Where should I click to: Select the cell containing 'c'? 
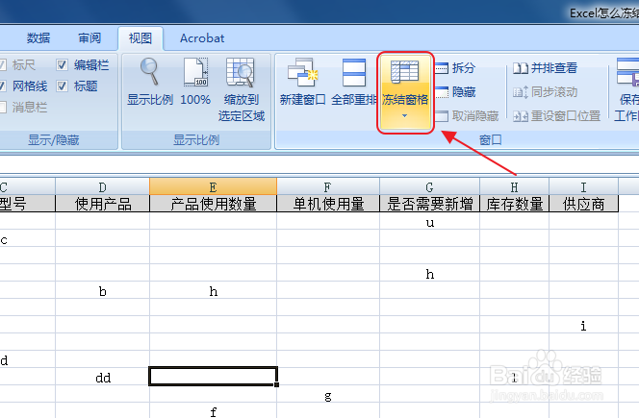coord(27,237)
